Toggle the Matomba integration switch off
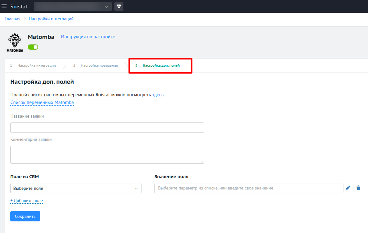This screenshot has height=233, width=368. (33, 47)
